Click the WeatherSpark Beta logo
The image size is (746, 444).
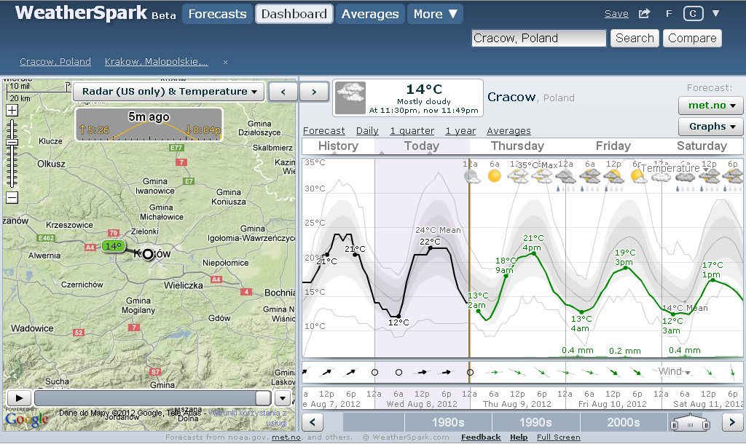click(x=95, y=13)
